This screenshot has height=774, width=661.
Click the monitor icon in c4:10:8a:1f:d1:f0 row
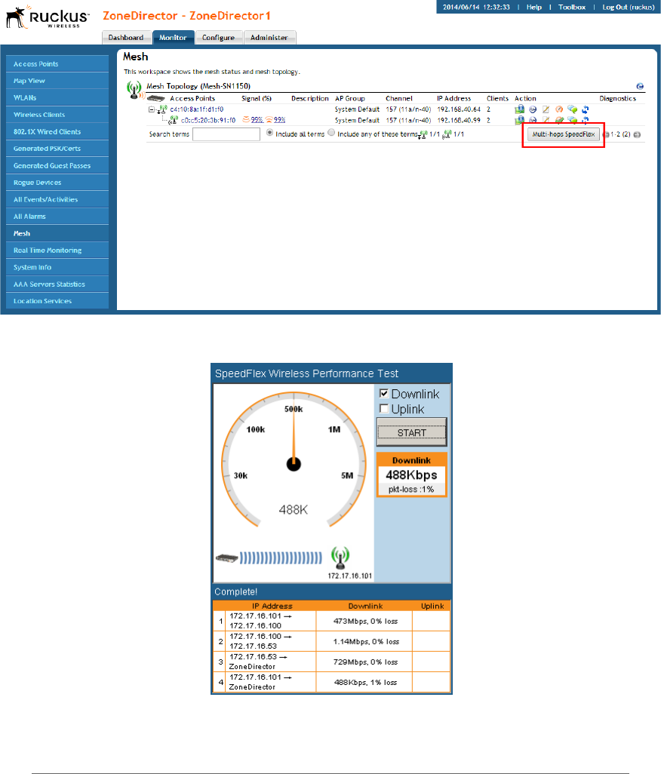pos(519,109)
